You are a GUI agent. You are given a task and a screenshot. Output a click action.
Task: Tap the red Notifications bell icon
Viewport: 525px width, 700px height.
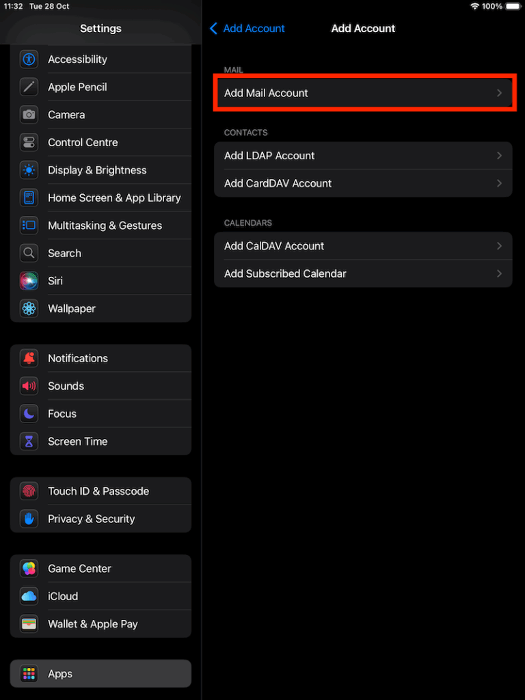[x=29, y=358]
